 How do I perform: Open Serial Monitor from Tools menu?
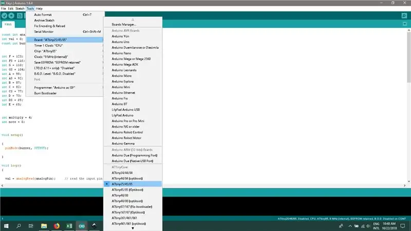65,32
